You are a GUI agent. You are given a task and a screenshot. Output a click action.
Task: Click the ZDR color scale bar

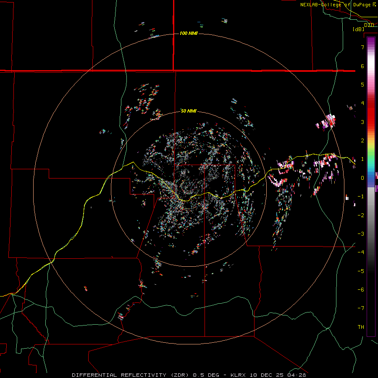371,186
